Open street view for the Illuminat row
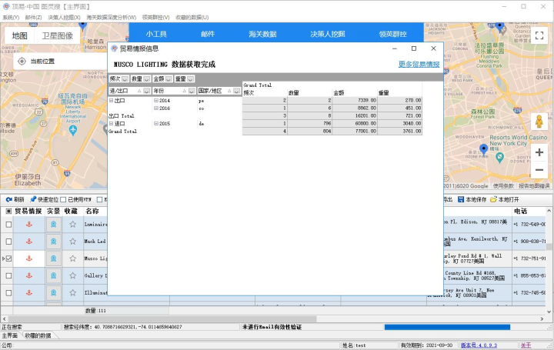Viewport: 554px width, 350px height. click(53, 293)
